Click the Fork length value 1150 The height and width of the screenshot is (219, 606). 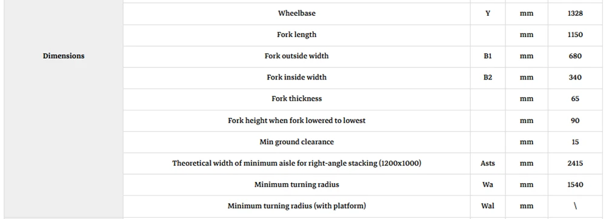pos(575,35)
